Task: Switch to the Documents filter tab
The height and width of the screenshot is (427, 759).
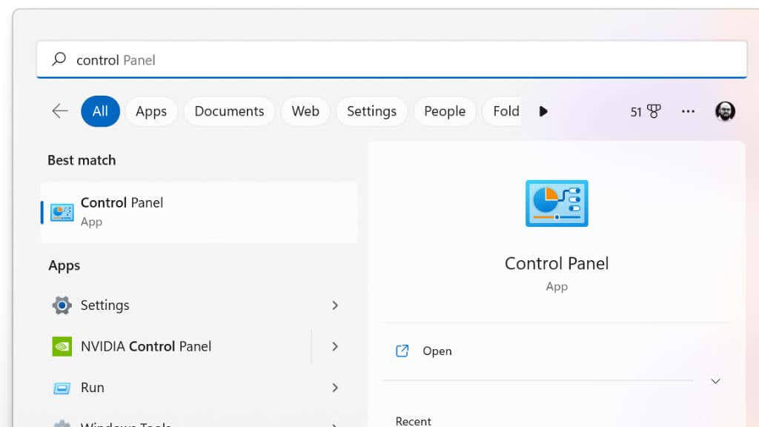Action: point(229,111)
